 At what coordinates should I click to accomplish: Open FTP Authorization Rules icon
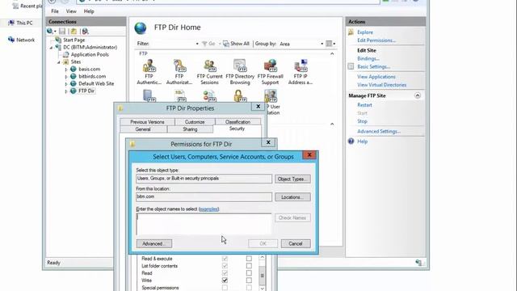(x=179, y=65)
